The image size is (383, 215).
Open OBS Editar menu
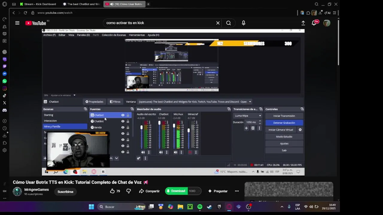(62, 35)
